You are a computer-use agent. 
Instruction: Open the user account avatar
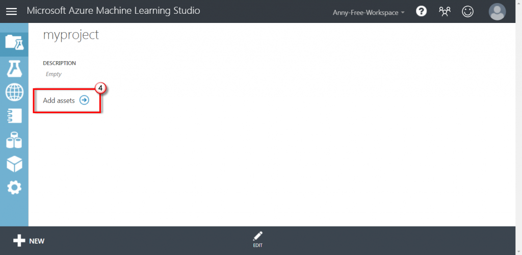click(497, 12)
